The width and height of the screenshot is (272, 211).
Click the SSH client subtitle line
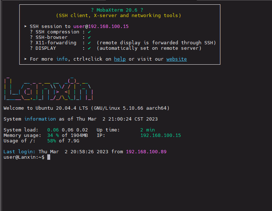(x=119, y=16)
